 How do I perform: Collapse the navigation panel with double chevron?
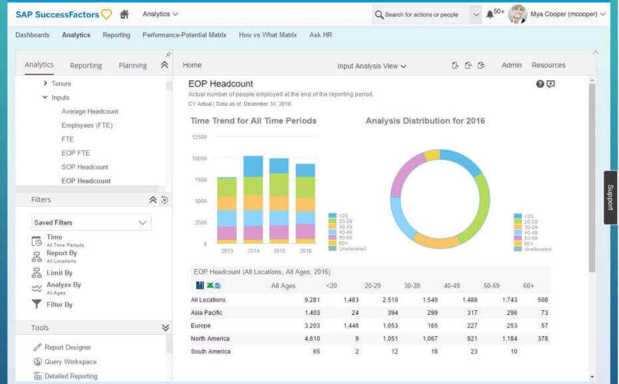165,65
